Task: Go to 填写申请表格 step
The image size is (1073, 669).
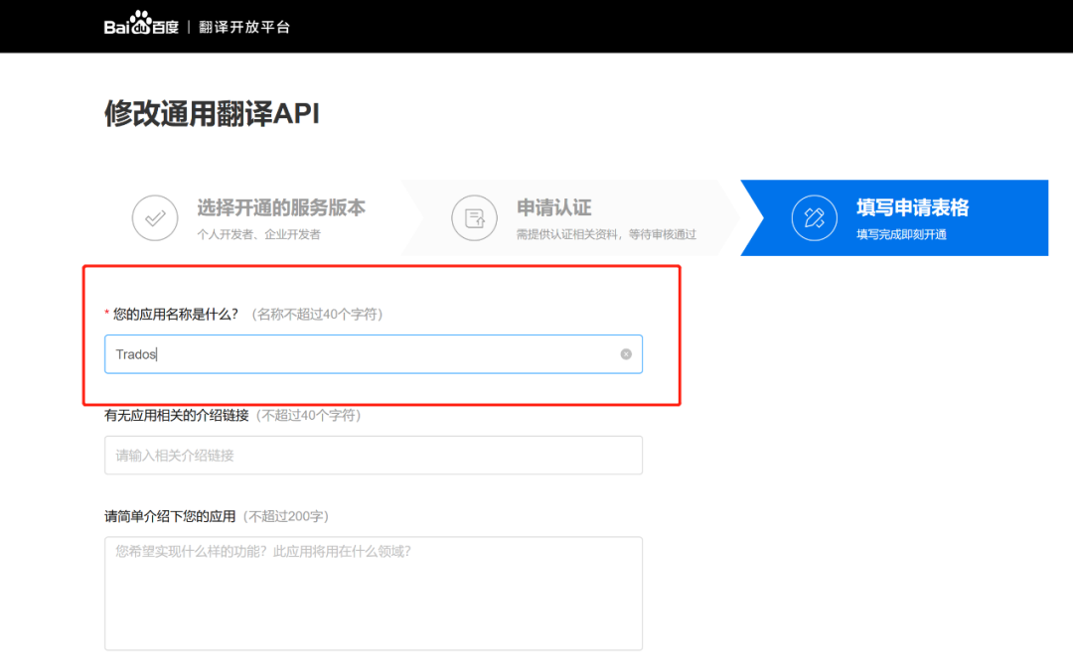Action: tap(912, 207)
